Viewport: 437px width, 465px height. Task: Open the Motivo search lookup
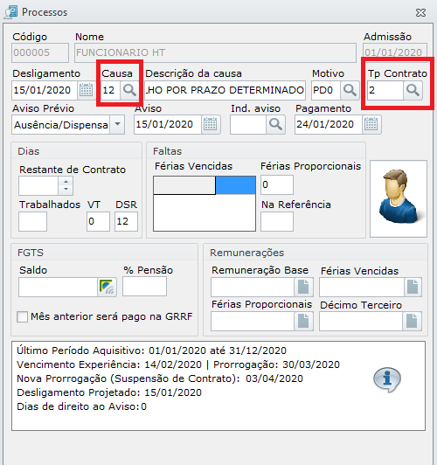[350, 90]
